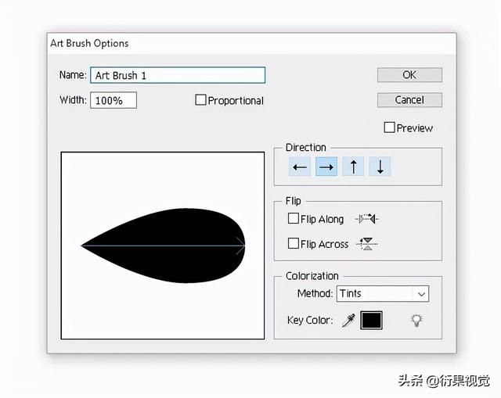
Task: Check the Flip Along option
Action: 294,219
